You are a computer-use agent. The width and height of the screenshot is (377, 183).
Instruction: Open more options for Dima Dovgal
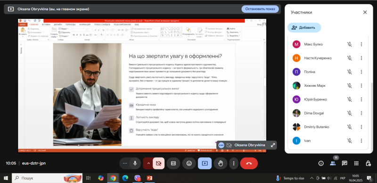(361, 113)
